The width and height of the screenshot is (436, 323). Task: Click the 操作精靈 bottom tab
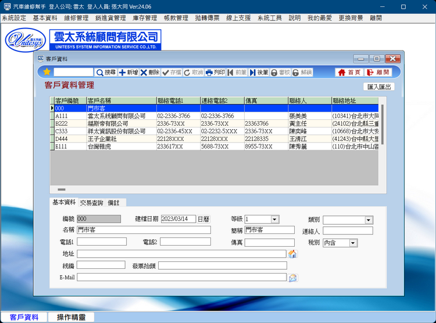[71, 317]
